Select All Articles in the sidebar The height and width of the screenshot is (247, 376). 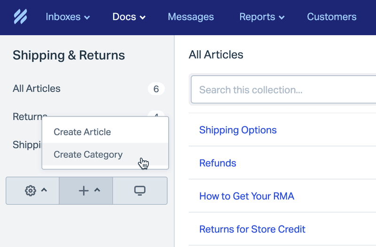coord(37,89)
